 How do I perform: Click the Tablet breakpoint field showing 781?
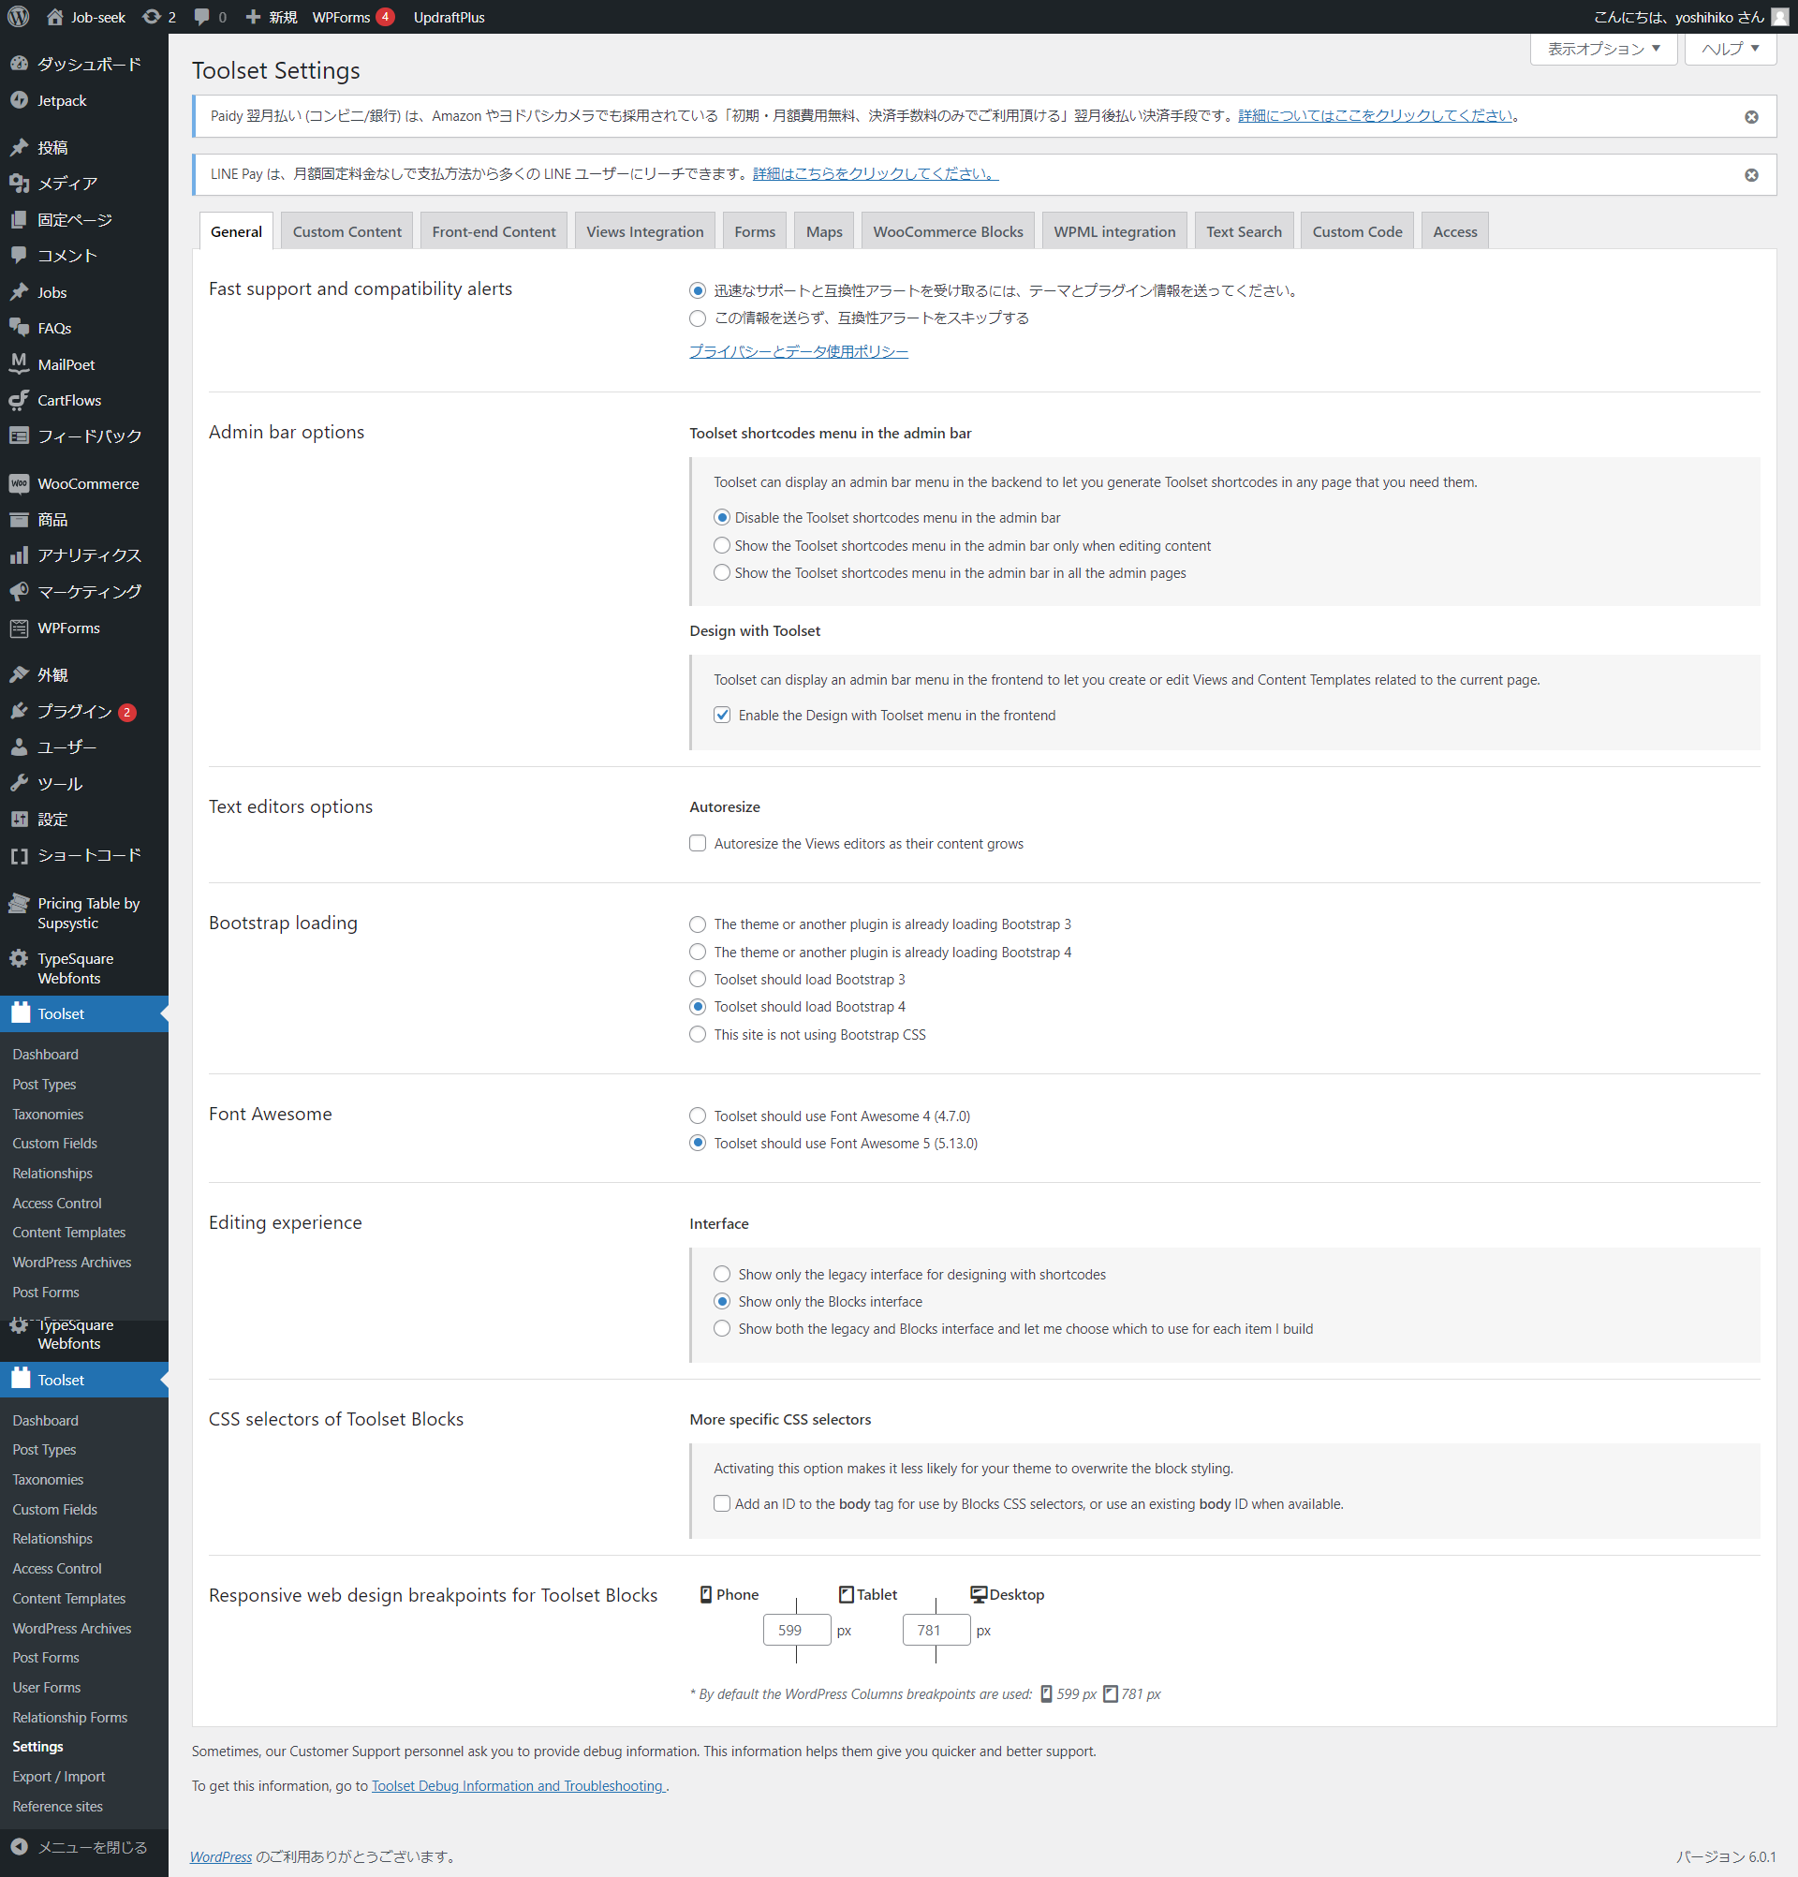[x=936, y=1630]
